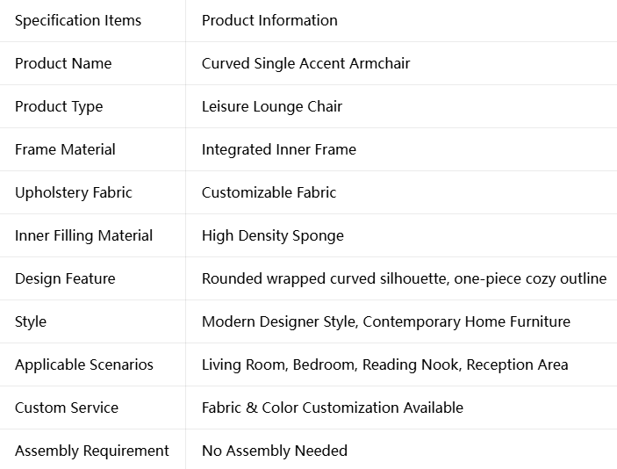This screenshot has width=617, height=469.
Task: Click Curved Single Accent Armchair text
Action: [305, 63]
